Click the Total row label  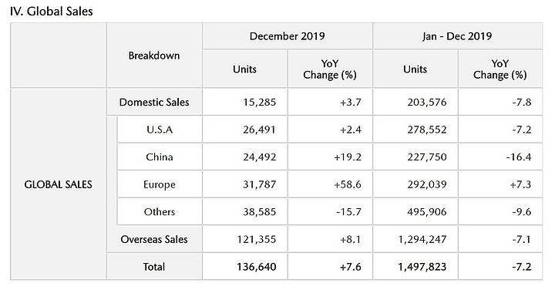154,267
